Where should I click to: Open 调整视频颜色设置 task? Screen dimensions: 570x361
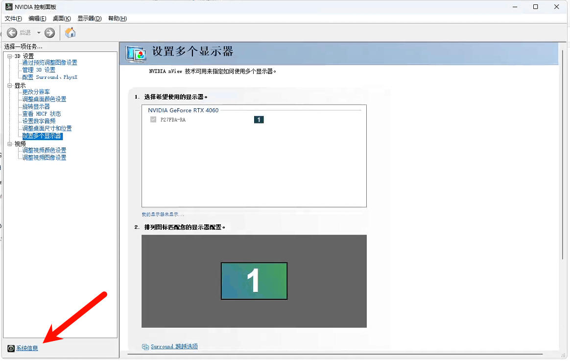45,150
